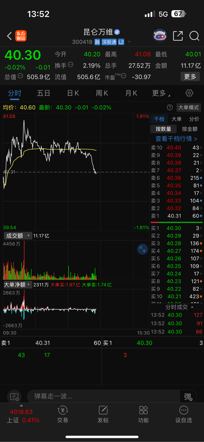Switch to 五日 chart tab
This screenshot has height=442, width=204.
point(44,93)
